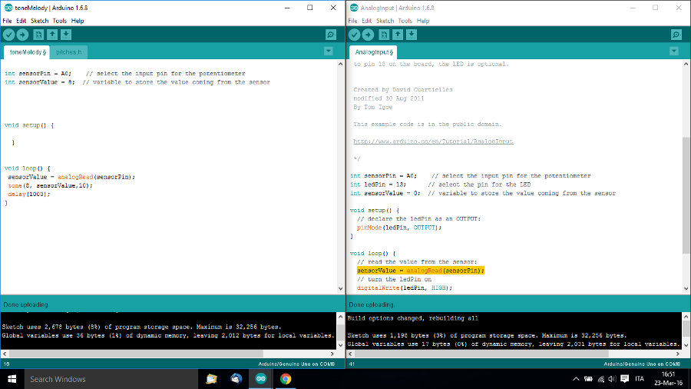Click the Arduino icon in the taskbar

tap(261, 379)
